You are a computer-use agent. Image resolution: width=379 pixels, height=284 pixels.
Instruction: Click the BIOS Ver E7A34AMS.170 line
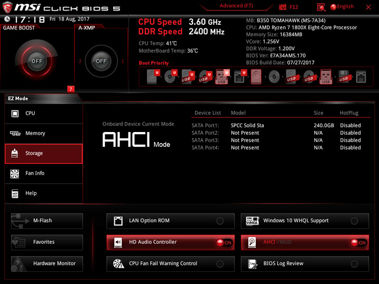click(276, 56)
